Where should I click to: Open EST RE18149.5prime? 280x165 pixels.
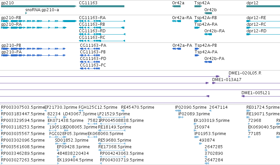(115, 127)
